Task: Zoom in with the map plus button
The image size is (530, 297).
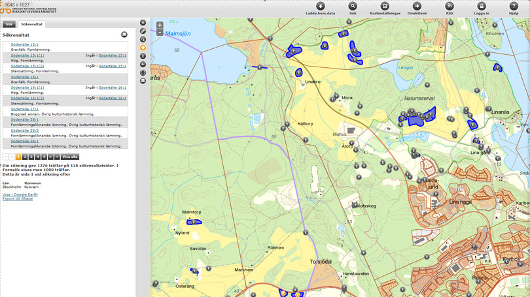Action: pos(160,25)
